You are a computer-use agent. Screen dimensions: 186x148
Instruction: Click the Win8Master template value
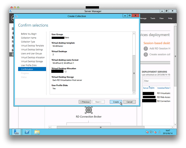58,46
